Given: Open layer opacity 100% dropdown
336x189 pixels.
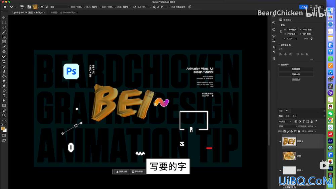Looking at the screenshot, I should click(316, 126).
